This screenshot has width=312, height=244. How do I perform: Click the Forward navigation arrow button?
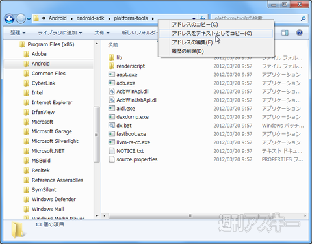(21, 19)
